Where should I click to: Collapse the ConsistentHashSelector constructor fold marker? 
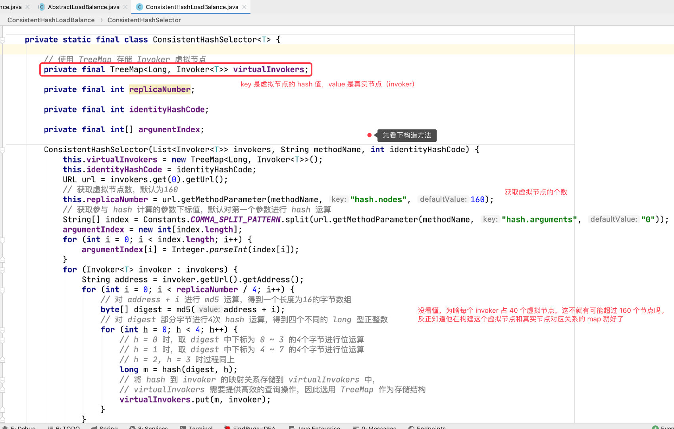pyautogui.click(x=2, y=150)
